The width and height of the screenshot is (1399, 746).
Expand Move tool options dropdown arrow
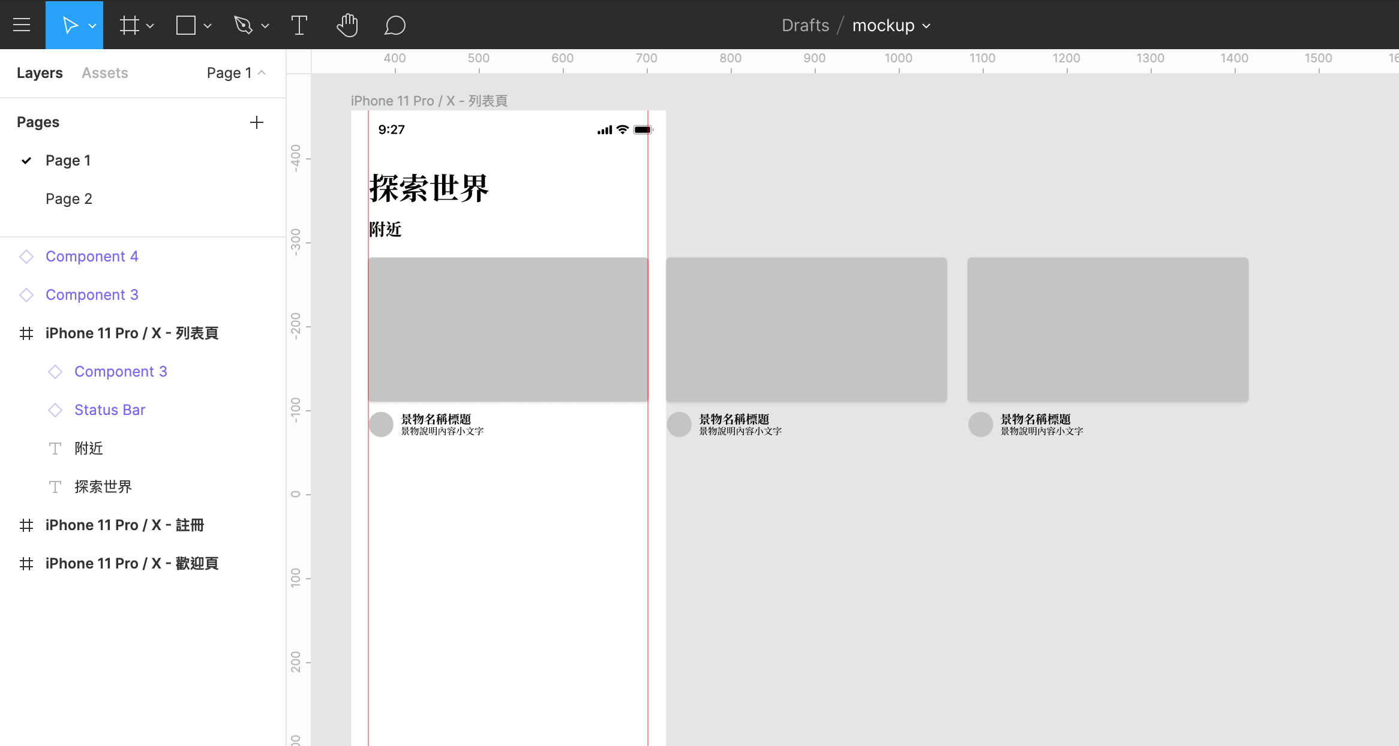(x=92, y=26)
